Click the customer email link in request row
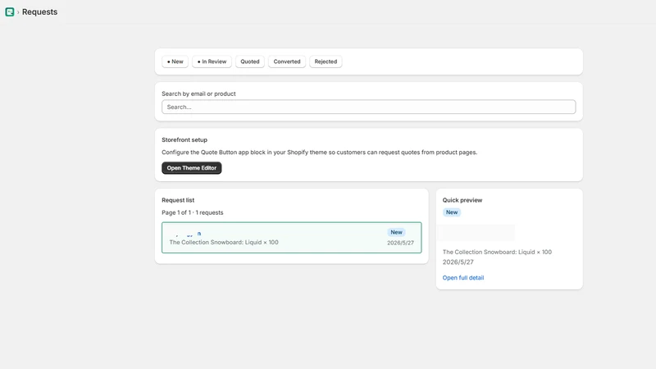656x369 pixels. (185, 234)
